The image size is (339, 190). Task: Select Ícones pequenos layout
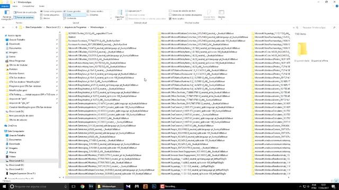(50, 15)
